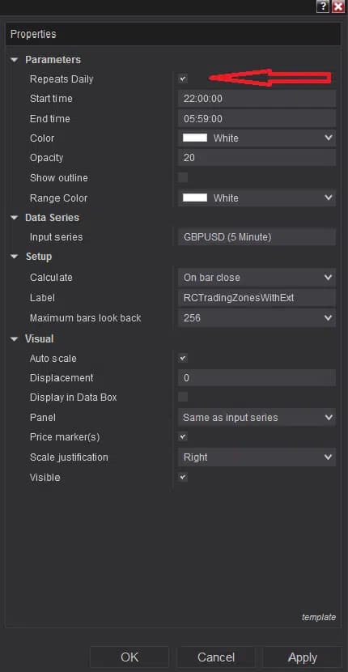The width and height of the screenshot is (348, 672).
Task: Toggle the Auto scale checkbox
Action: pos(183,358)
